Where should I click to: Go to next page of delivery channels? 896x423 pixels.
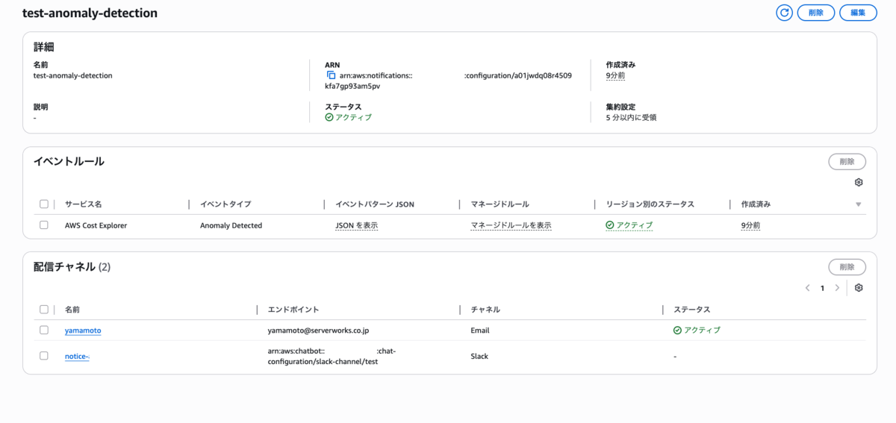point(837,288)
